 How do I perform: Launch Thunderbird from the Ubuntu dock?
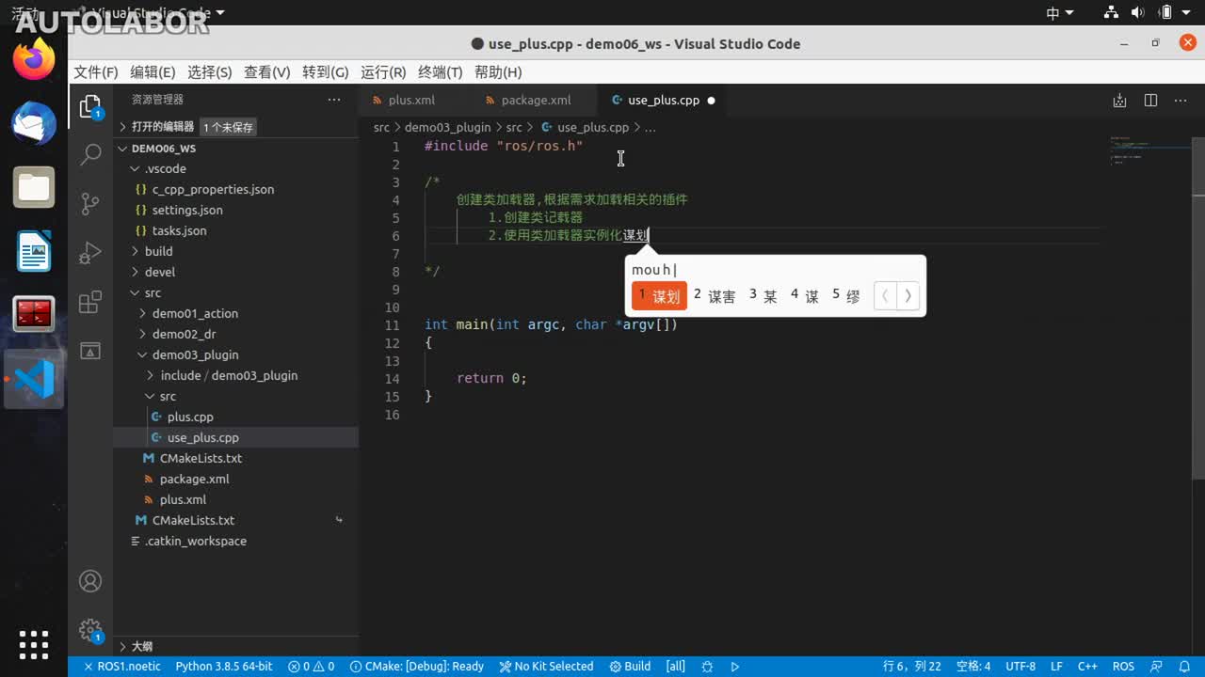tap(34, 123)
